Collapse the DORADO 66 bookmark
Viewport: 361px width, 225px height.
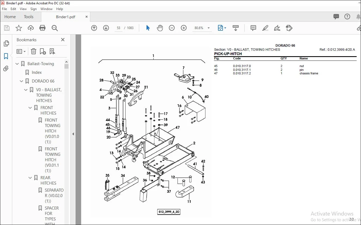tap(22, 81)
